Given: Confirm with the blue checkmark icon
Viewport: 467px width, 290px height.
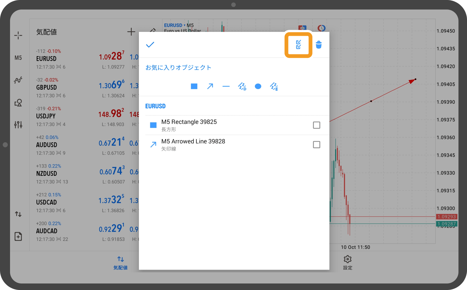Looking at the screenshot, I should coord(150,45).
